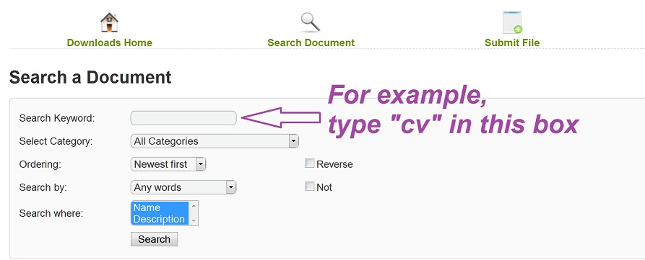
Task: Open the Any words search-by dropdown
Action: pos(183,187)
